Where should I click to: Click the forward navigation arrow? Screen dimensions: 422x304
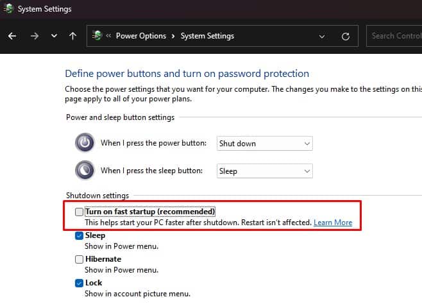(35, 36)
